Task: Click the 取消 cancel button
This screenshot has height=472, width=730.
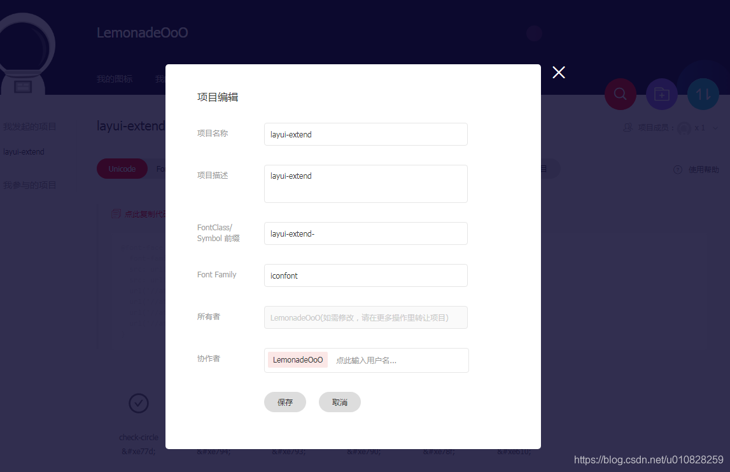Action: tap(339, 402)
